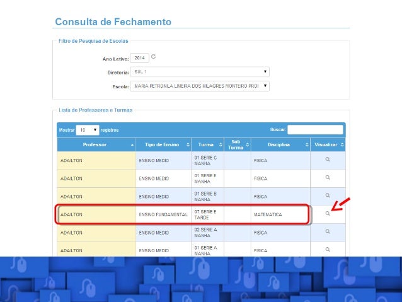Click the Consulta de Fechamento heading
402x302 pixels.
pos(113,22)
